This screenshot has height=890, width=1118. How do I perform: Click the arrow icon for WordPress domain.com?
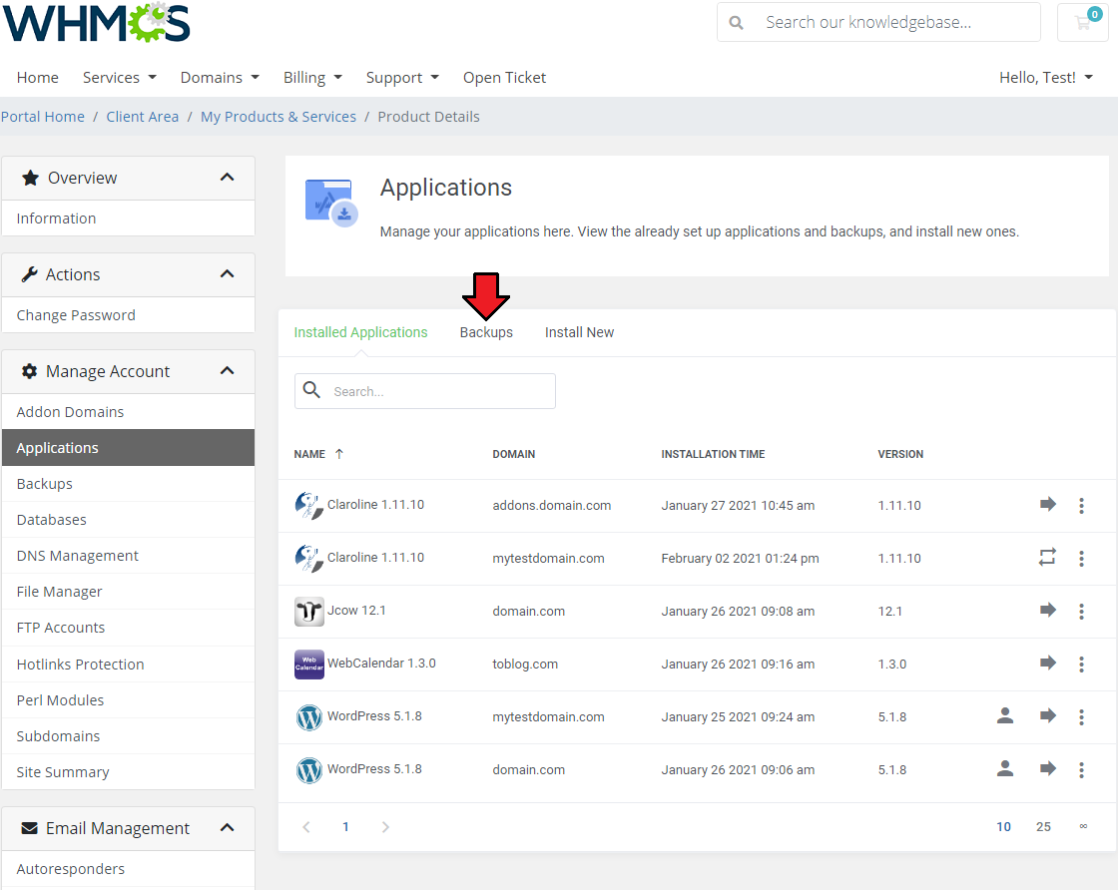[1047, 768]
